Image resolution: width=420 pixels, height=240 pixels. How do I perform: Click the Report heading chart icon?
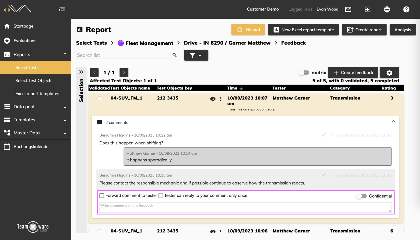[x=80, y=30]
